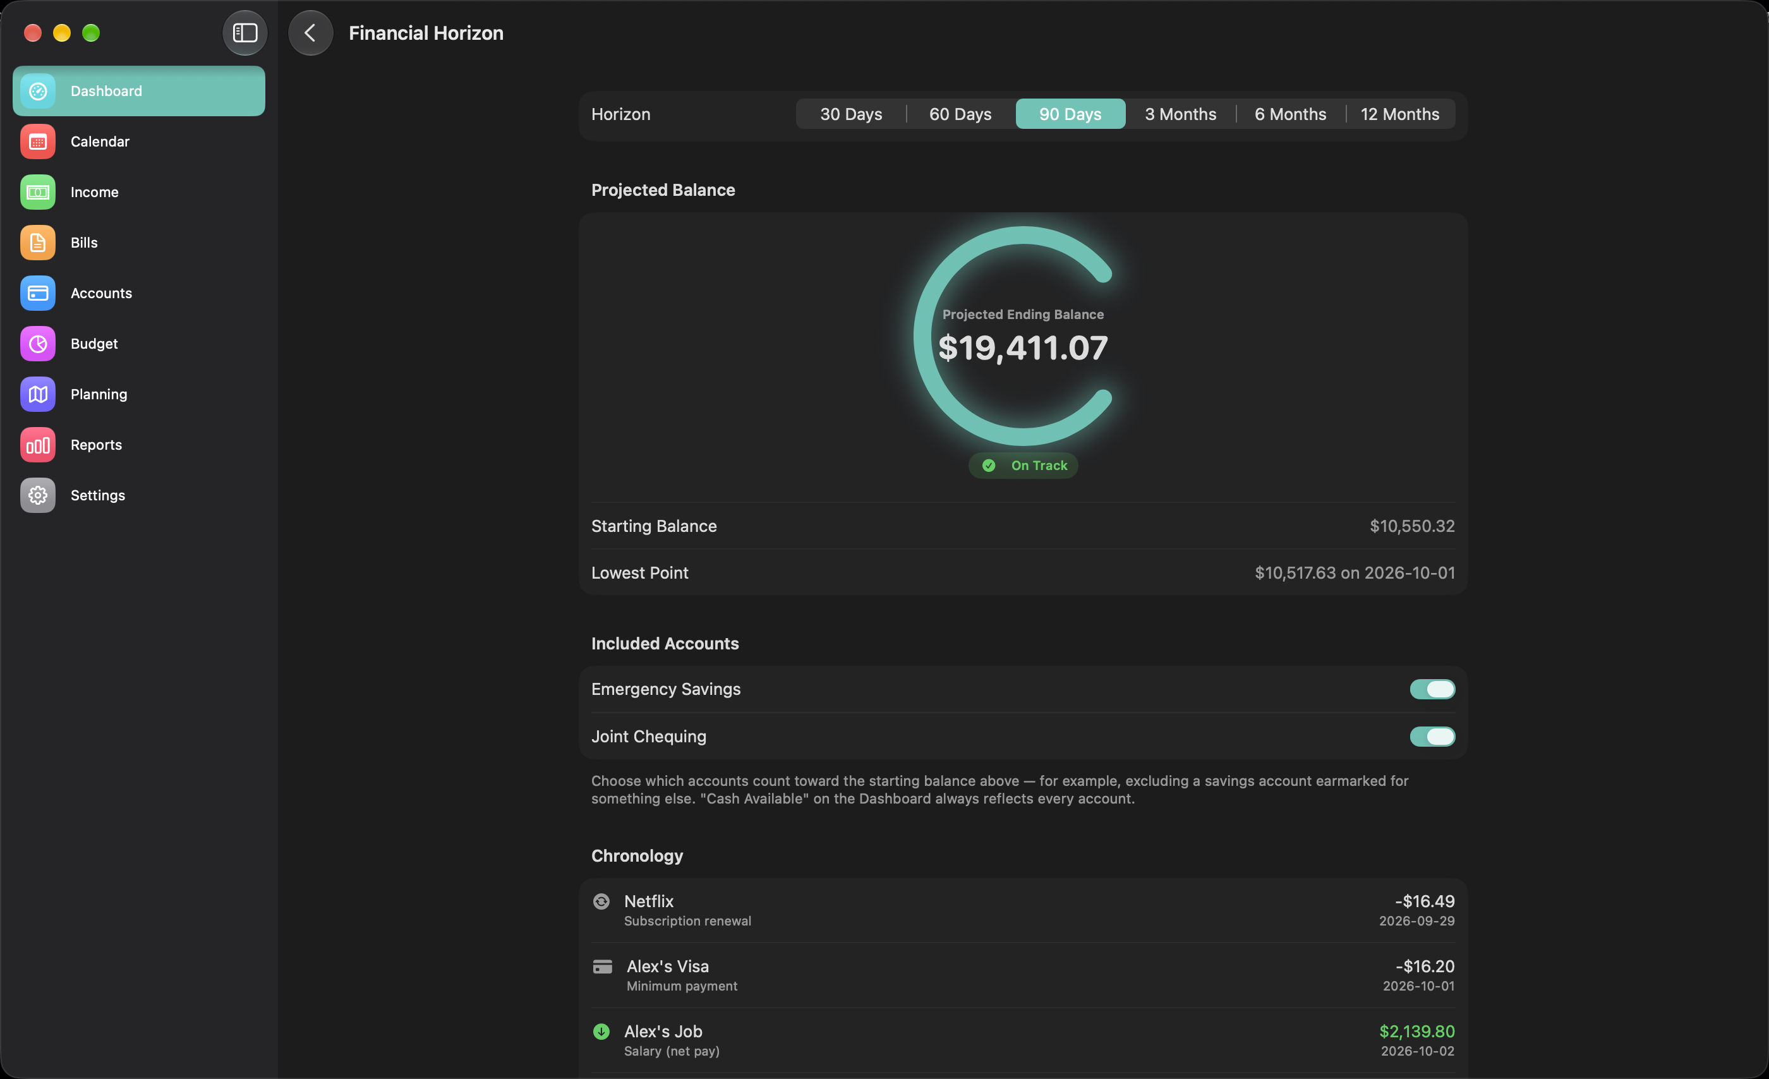Click the Joint Chequing account label

point(648,737)
